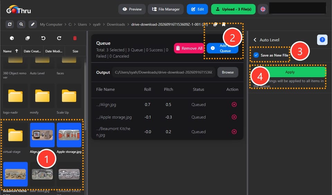Browse for an output folder
The width and height of the screenshot is (332, 195).
[x=228, y=72]
